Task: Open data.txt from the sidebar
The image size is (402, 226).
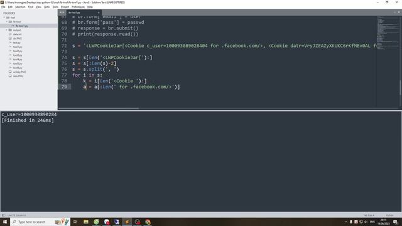Action: point(17,35)
